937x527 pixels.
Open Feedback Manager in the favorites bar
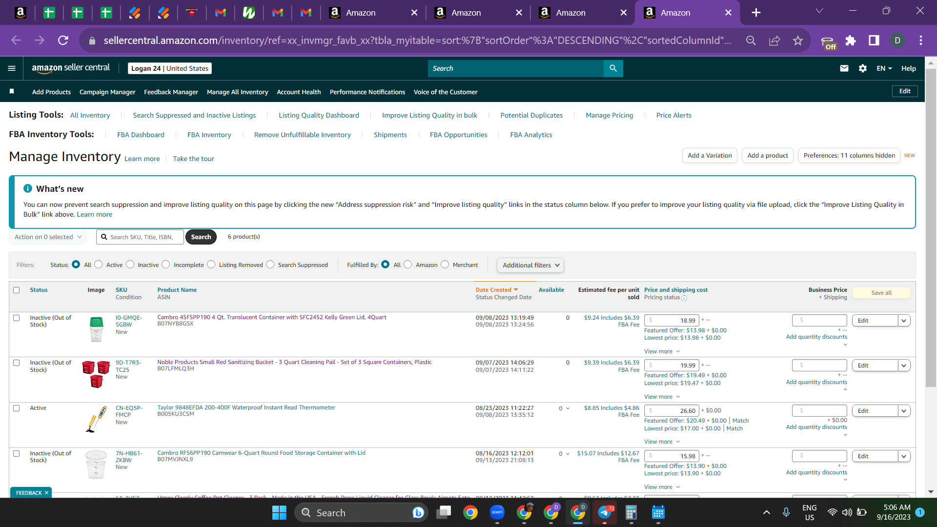(x=171, y=92)
